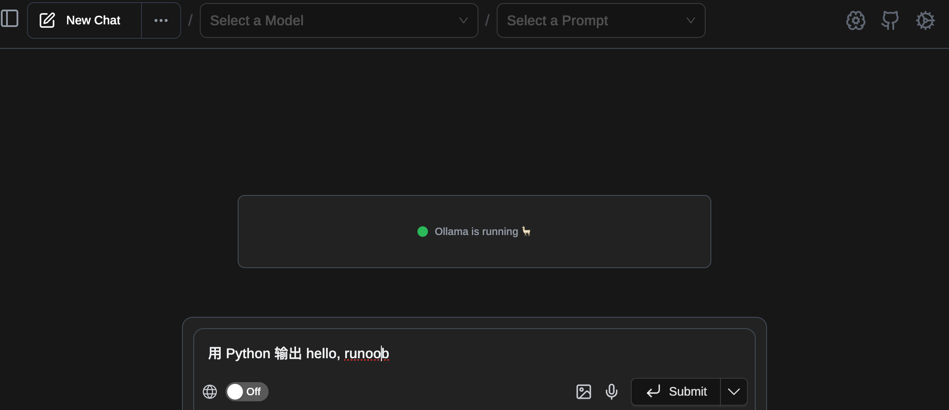Open the Settings gear icon
The width and height of the screenshot is (949, 410).
(925, 20)
